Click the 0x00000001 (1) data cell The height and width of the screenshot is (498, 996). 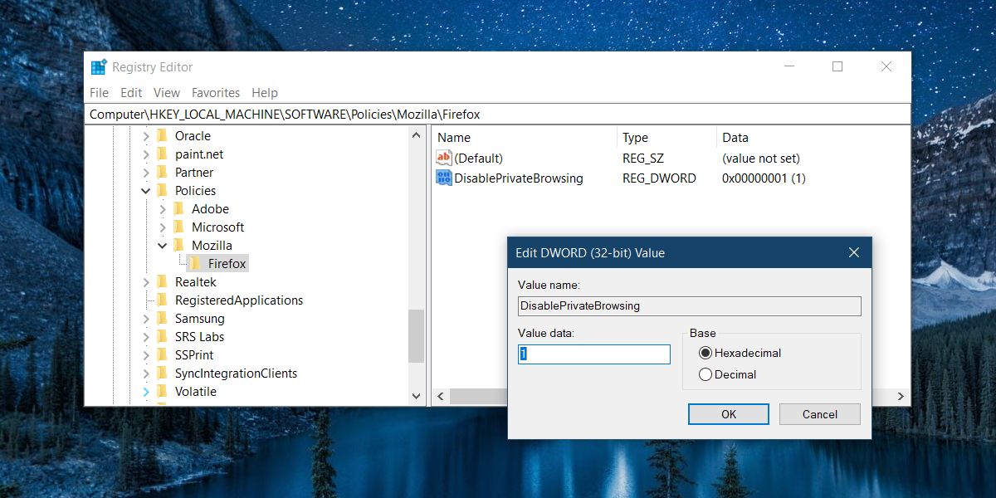[764, 178]
